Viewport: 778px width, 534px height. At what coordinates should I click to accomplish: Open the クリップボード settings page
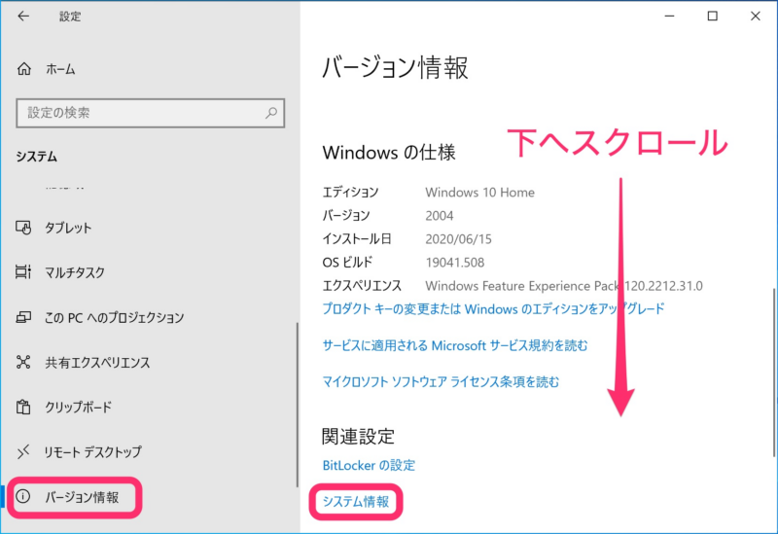pyautogui.click(x=79, y=408)
